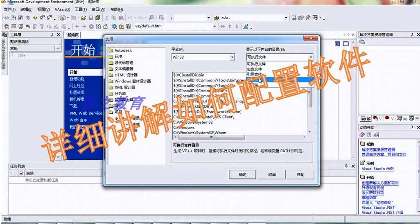420x224 pixels.
Task: Click the Undo arrow toolbar icon
Action: tap(130, 18)
